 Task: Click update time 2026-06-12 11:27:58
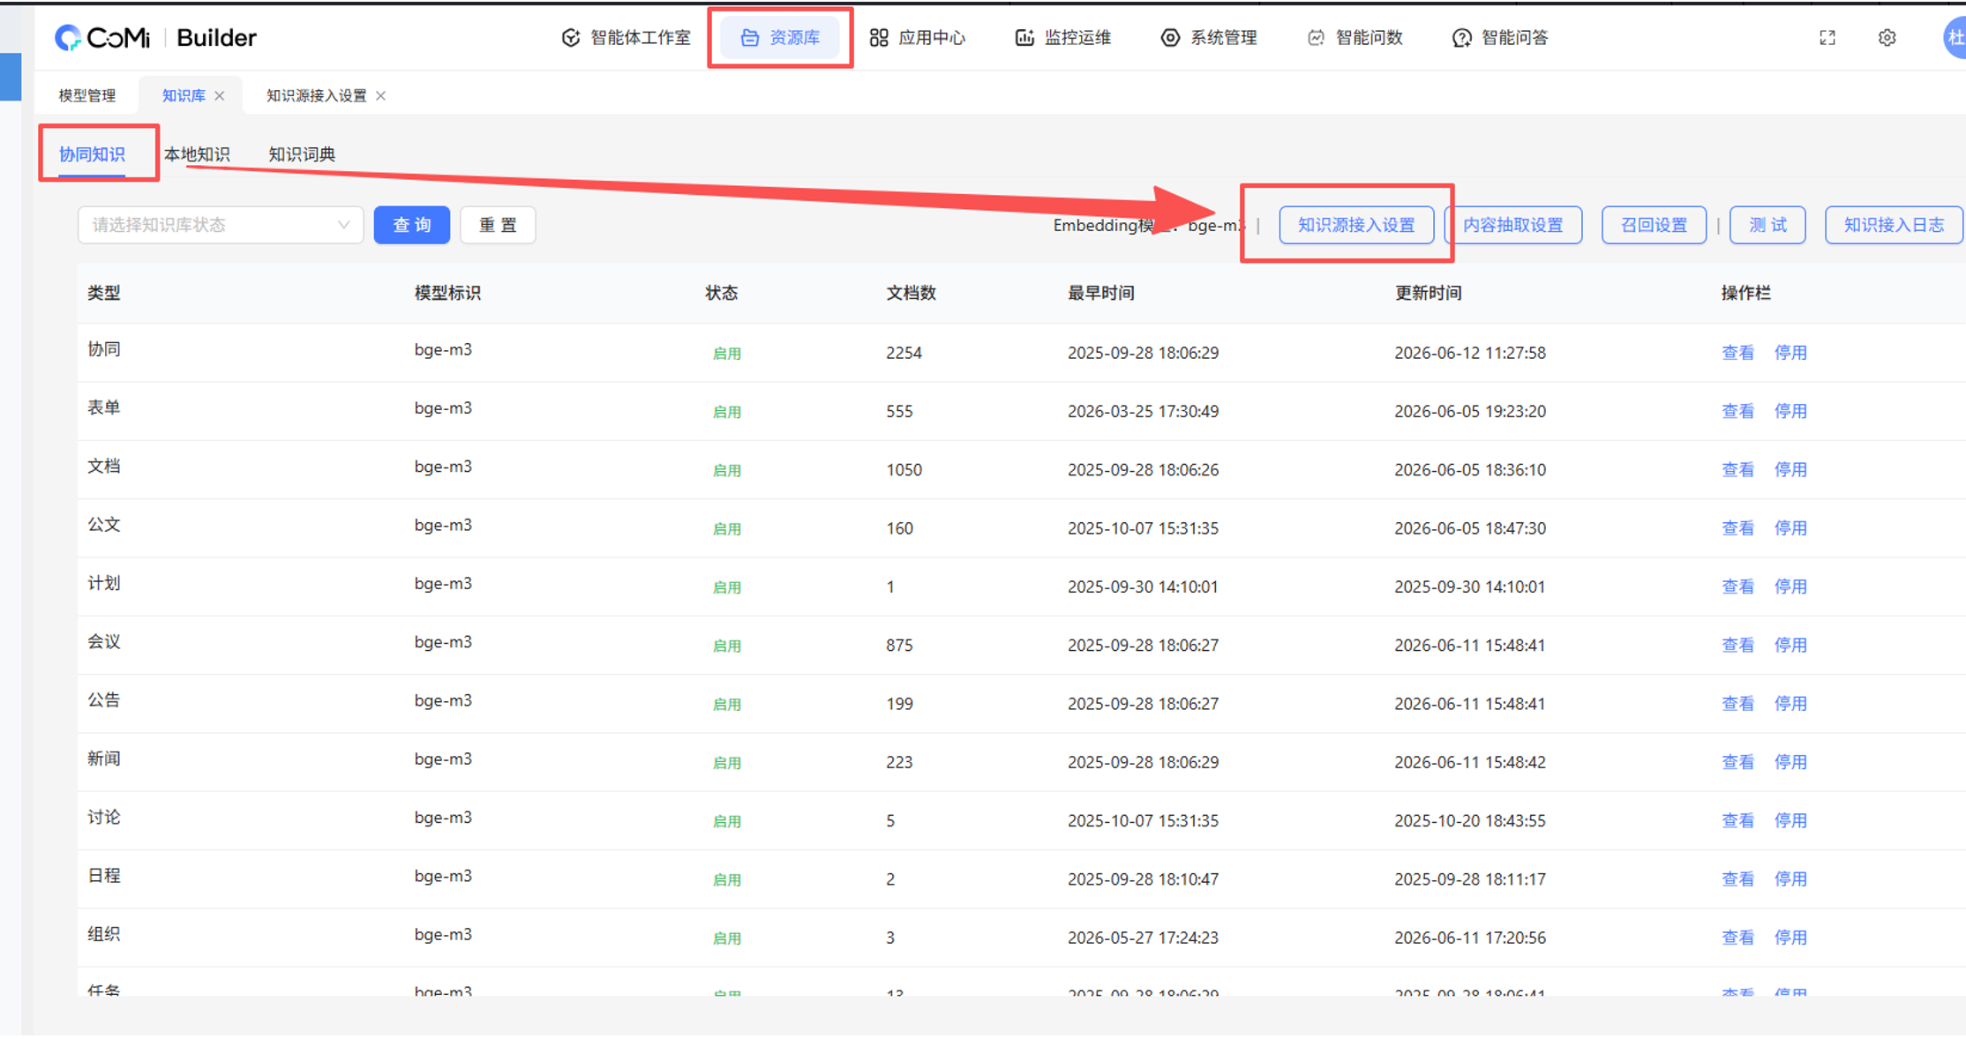pos(1470,353)
